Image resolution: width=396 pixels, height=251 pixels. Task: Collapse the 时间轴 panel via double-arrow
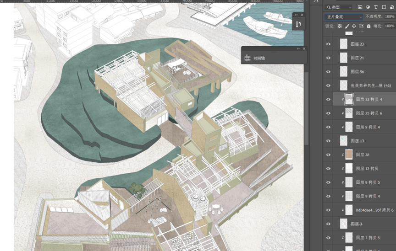(298, 48)
